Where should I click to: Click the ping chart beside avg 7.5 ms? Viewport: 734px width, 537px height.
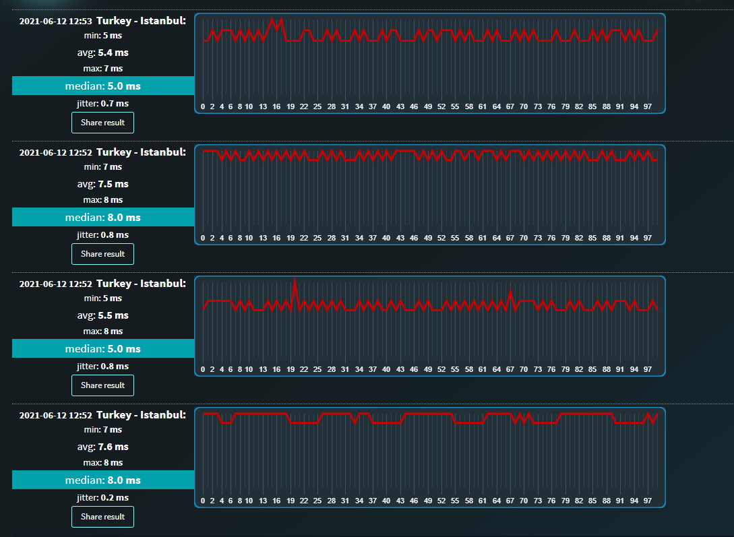pos(430,195)
